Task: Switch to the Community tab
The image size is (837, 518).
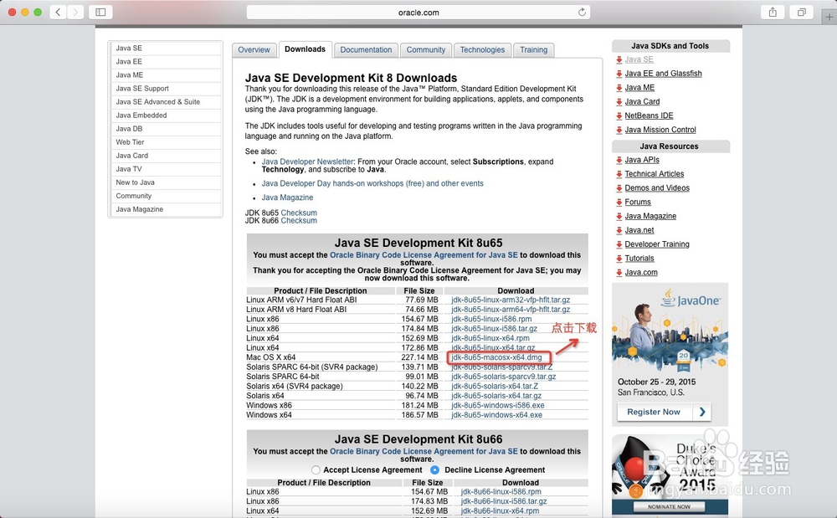Action: (x=425, y=49)
